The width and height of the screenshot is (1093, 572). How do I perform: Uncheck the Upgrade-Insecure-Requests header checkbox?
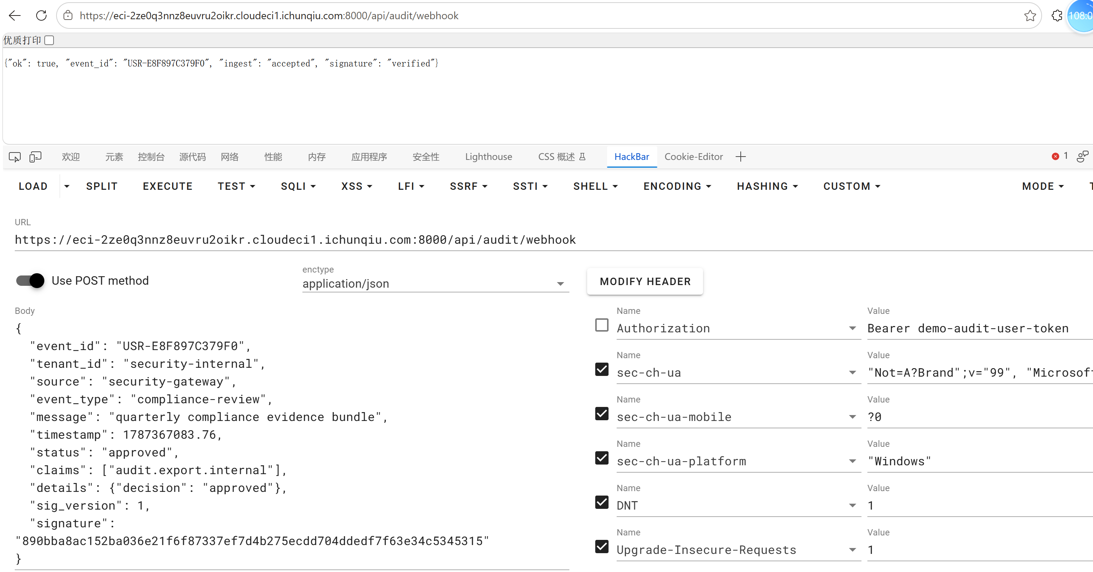tap(602, 547)
